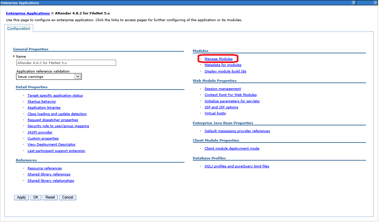Screen dimensions: 379x222
Task: Collapse the Enterprise Applications panel
Action: 375,3
